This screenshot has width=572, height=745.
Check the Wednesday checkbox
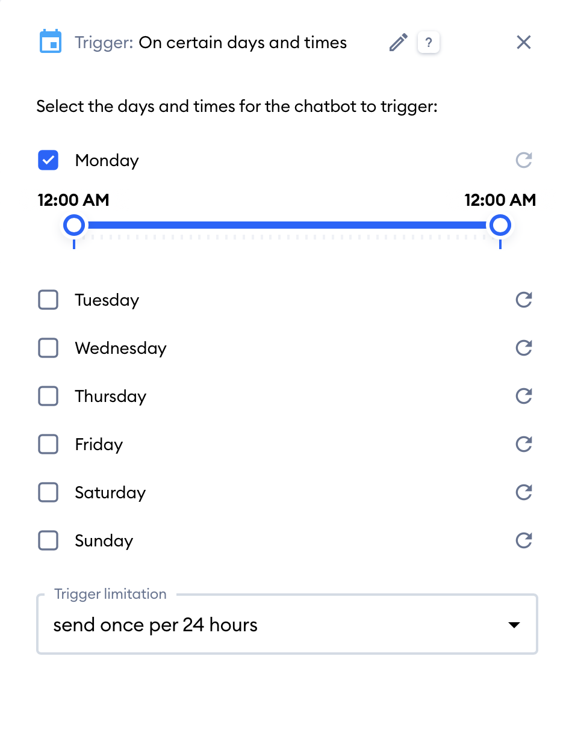click(48, 348)
